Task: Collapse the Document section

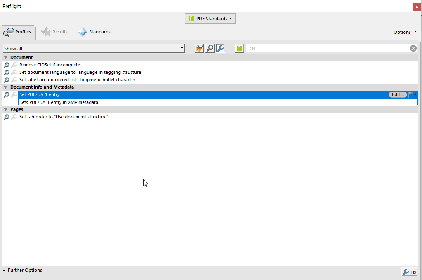Action: tap(5, 57)
